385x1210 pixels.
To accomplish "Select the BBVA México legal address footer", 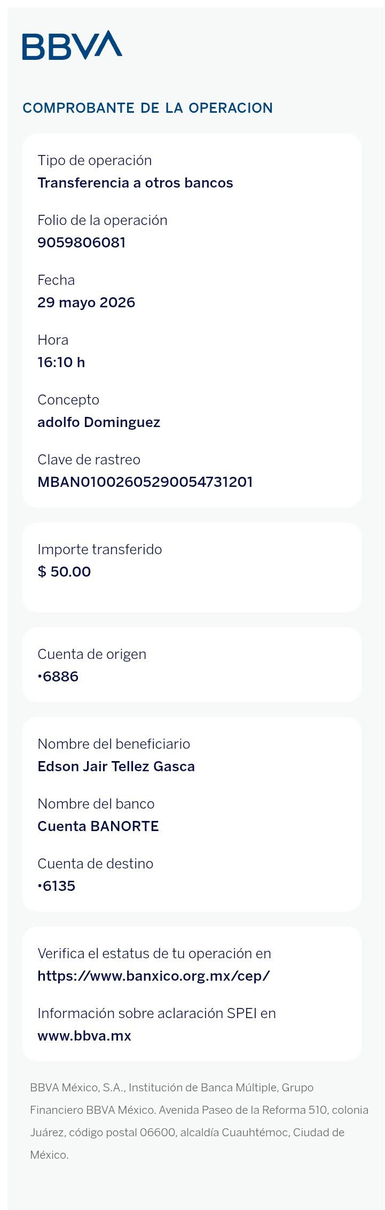I will (199, 1121).
